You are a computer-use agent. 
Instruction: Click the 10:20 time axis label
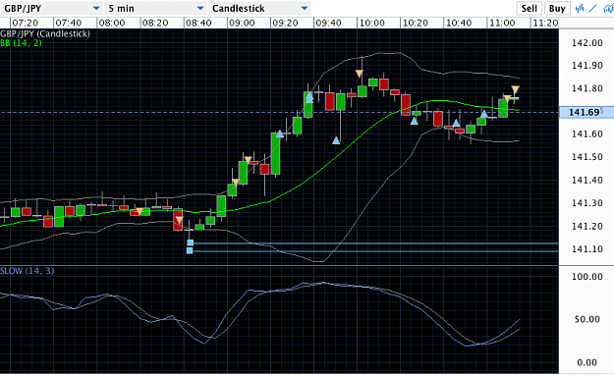click(416, 24)
